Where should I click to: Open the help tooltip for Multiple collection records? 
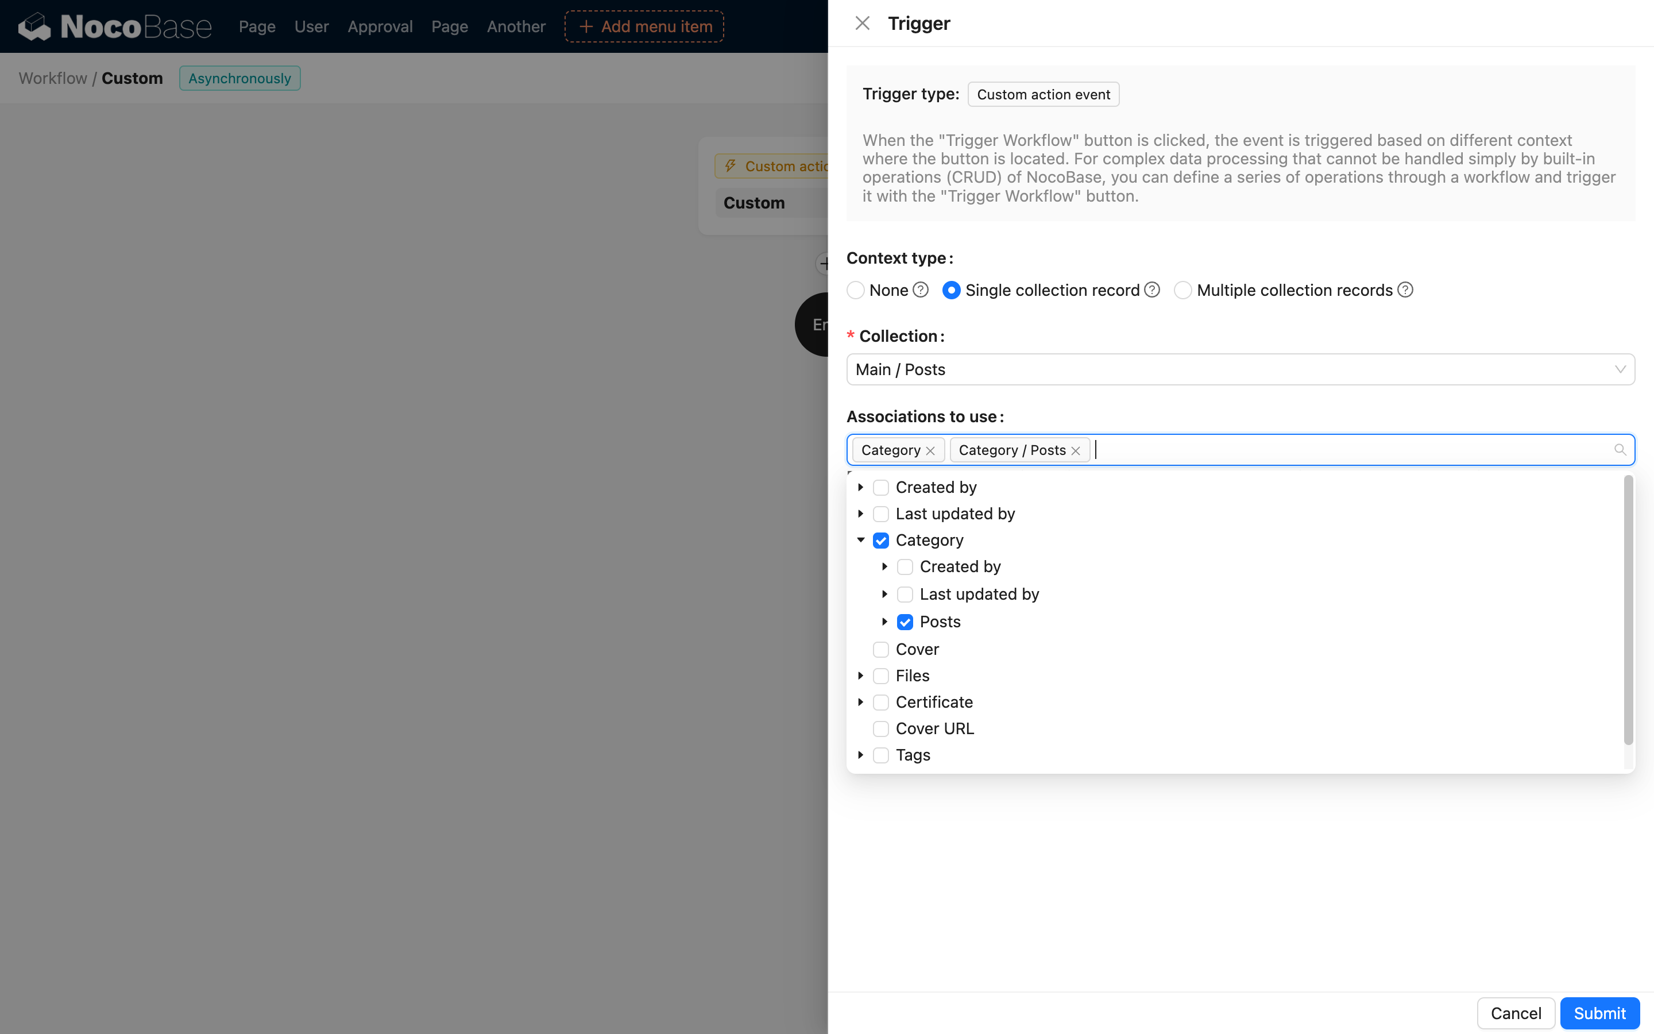[1405, 290]
